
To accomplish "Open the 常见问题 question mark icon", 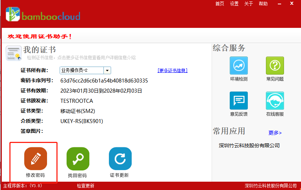I will (275, 66).
